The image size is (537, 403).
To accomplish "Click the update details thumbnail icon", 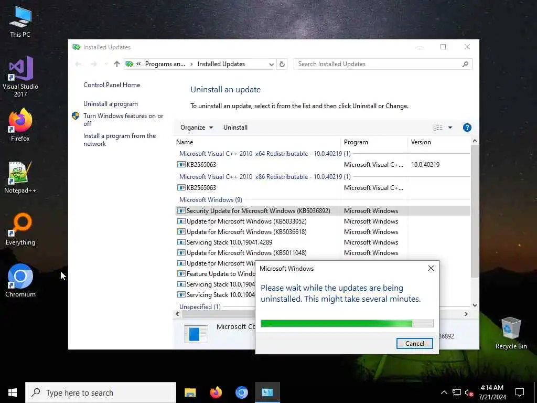I will 196,333.
